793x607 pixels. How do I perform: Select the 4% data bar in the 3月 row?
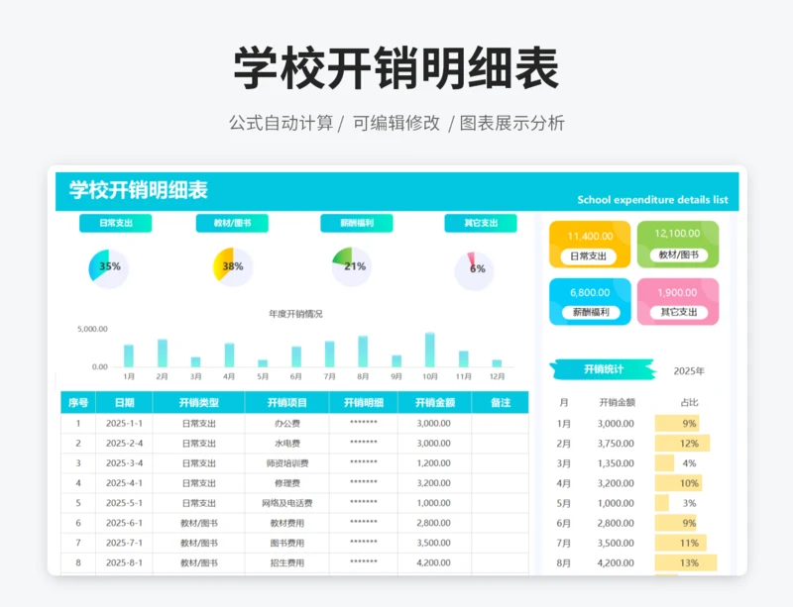664,463
